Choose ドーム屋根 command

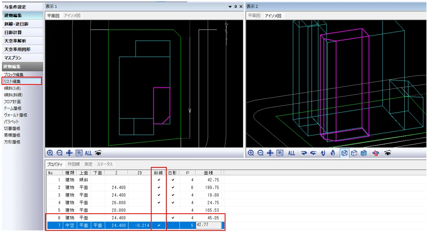point(12,109)
